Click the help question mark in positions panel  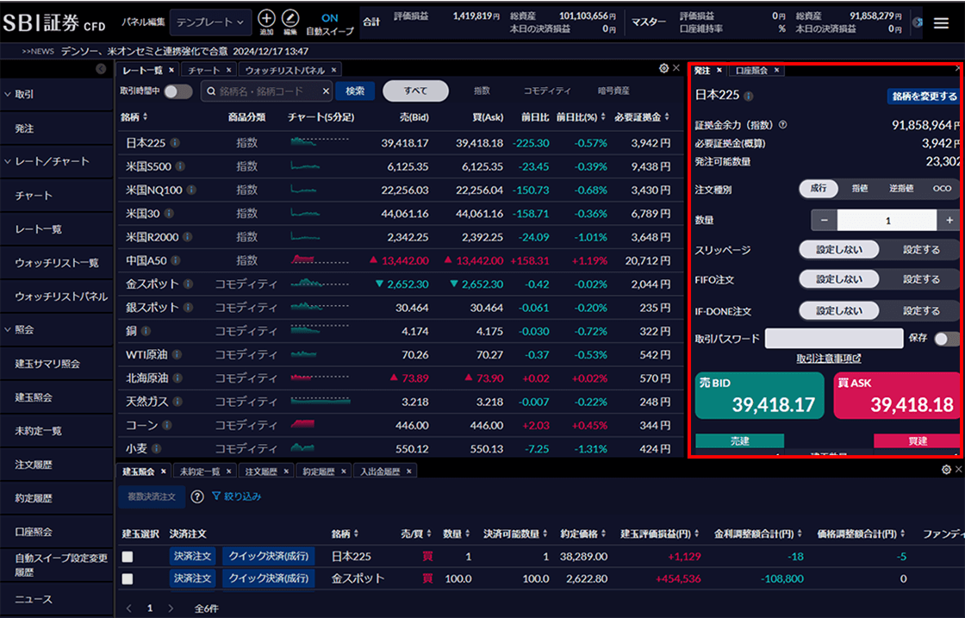tap(197, 496)
